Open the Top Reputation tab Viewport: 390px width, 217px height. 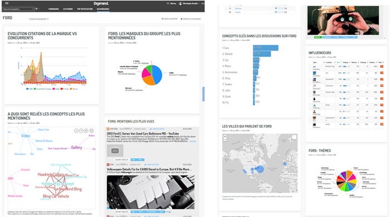(85, 9)
